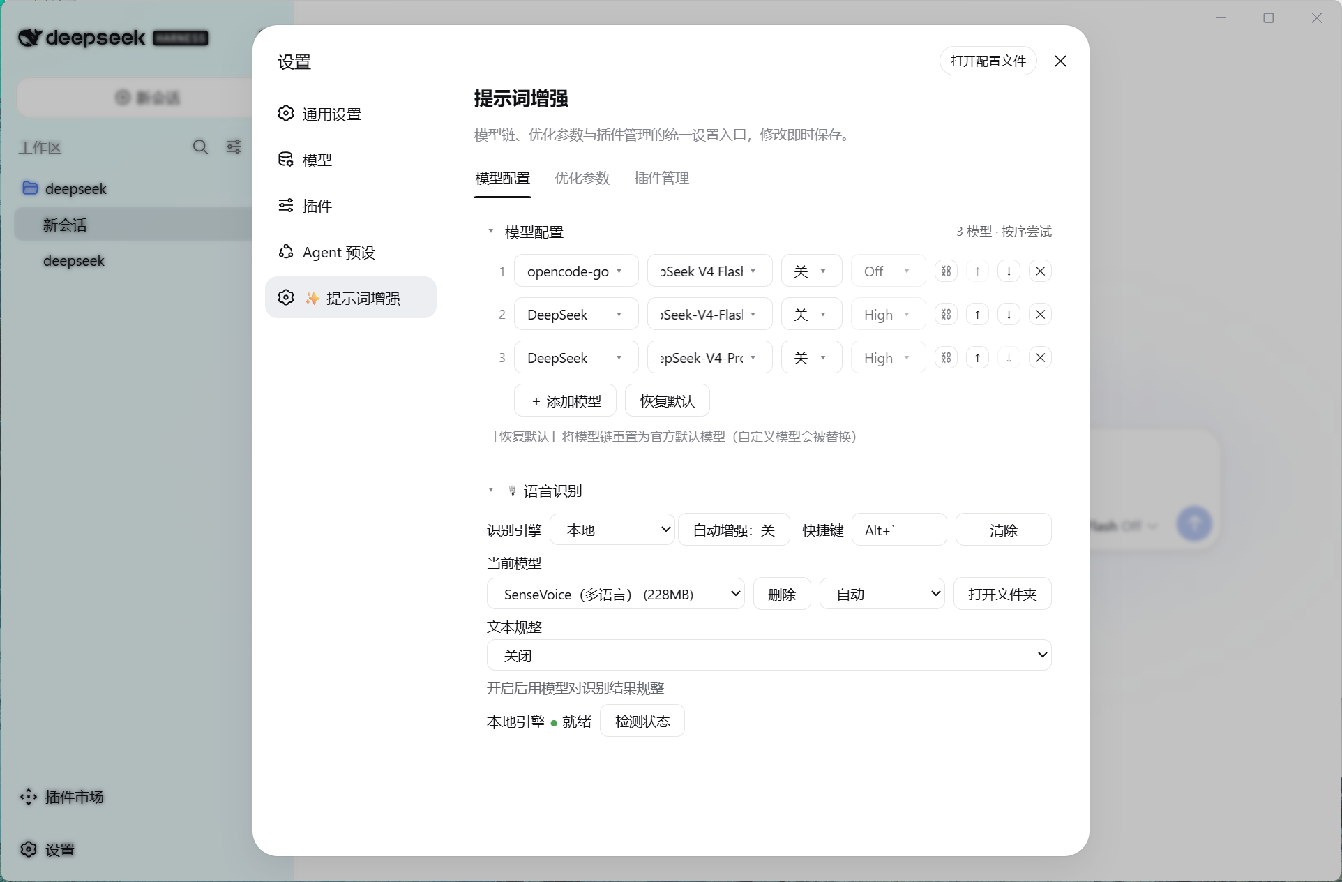This screenshot has width=1342, height=882.
Task: Click the link icon in model row 1
Action: pos(946,271)
